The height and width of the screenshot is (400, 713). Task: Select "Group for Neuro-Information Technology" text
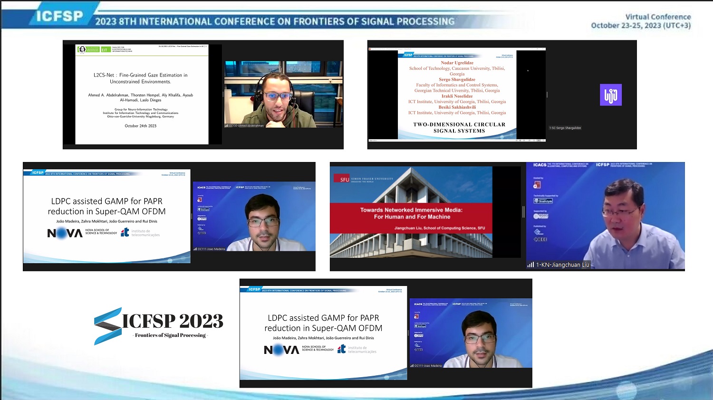(x=141, y=109)
